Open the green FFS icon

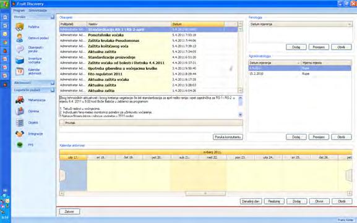point(20,145)
